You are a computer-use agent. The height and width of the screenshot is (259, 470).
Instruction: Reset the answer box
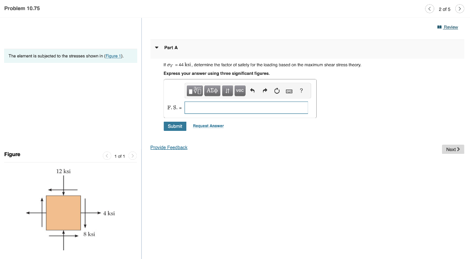[277, 90]
